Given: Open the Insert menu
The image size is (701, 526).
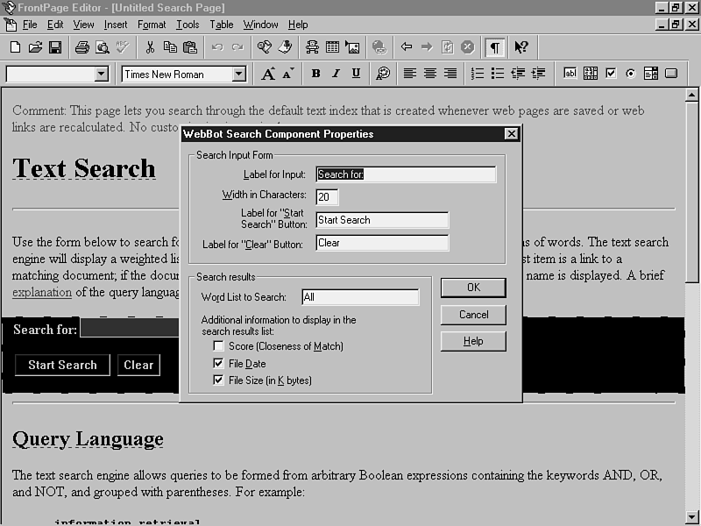Looking at the screenshot, I should tap(116, 25).
